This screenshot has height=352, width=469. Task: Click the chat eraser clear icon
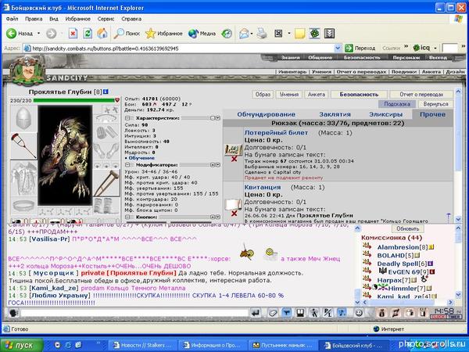tap(273, 313)
